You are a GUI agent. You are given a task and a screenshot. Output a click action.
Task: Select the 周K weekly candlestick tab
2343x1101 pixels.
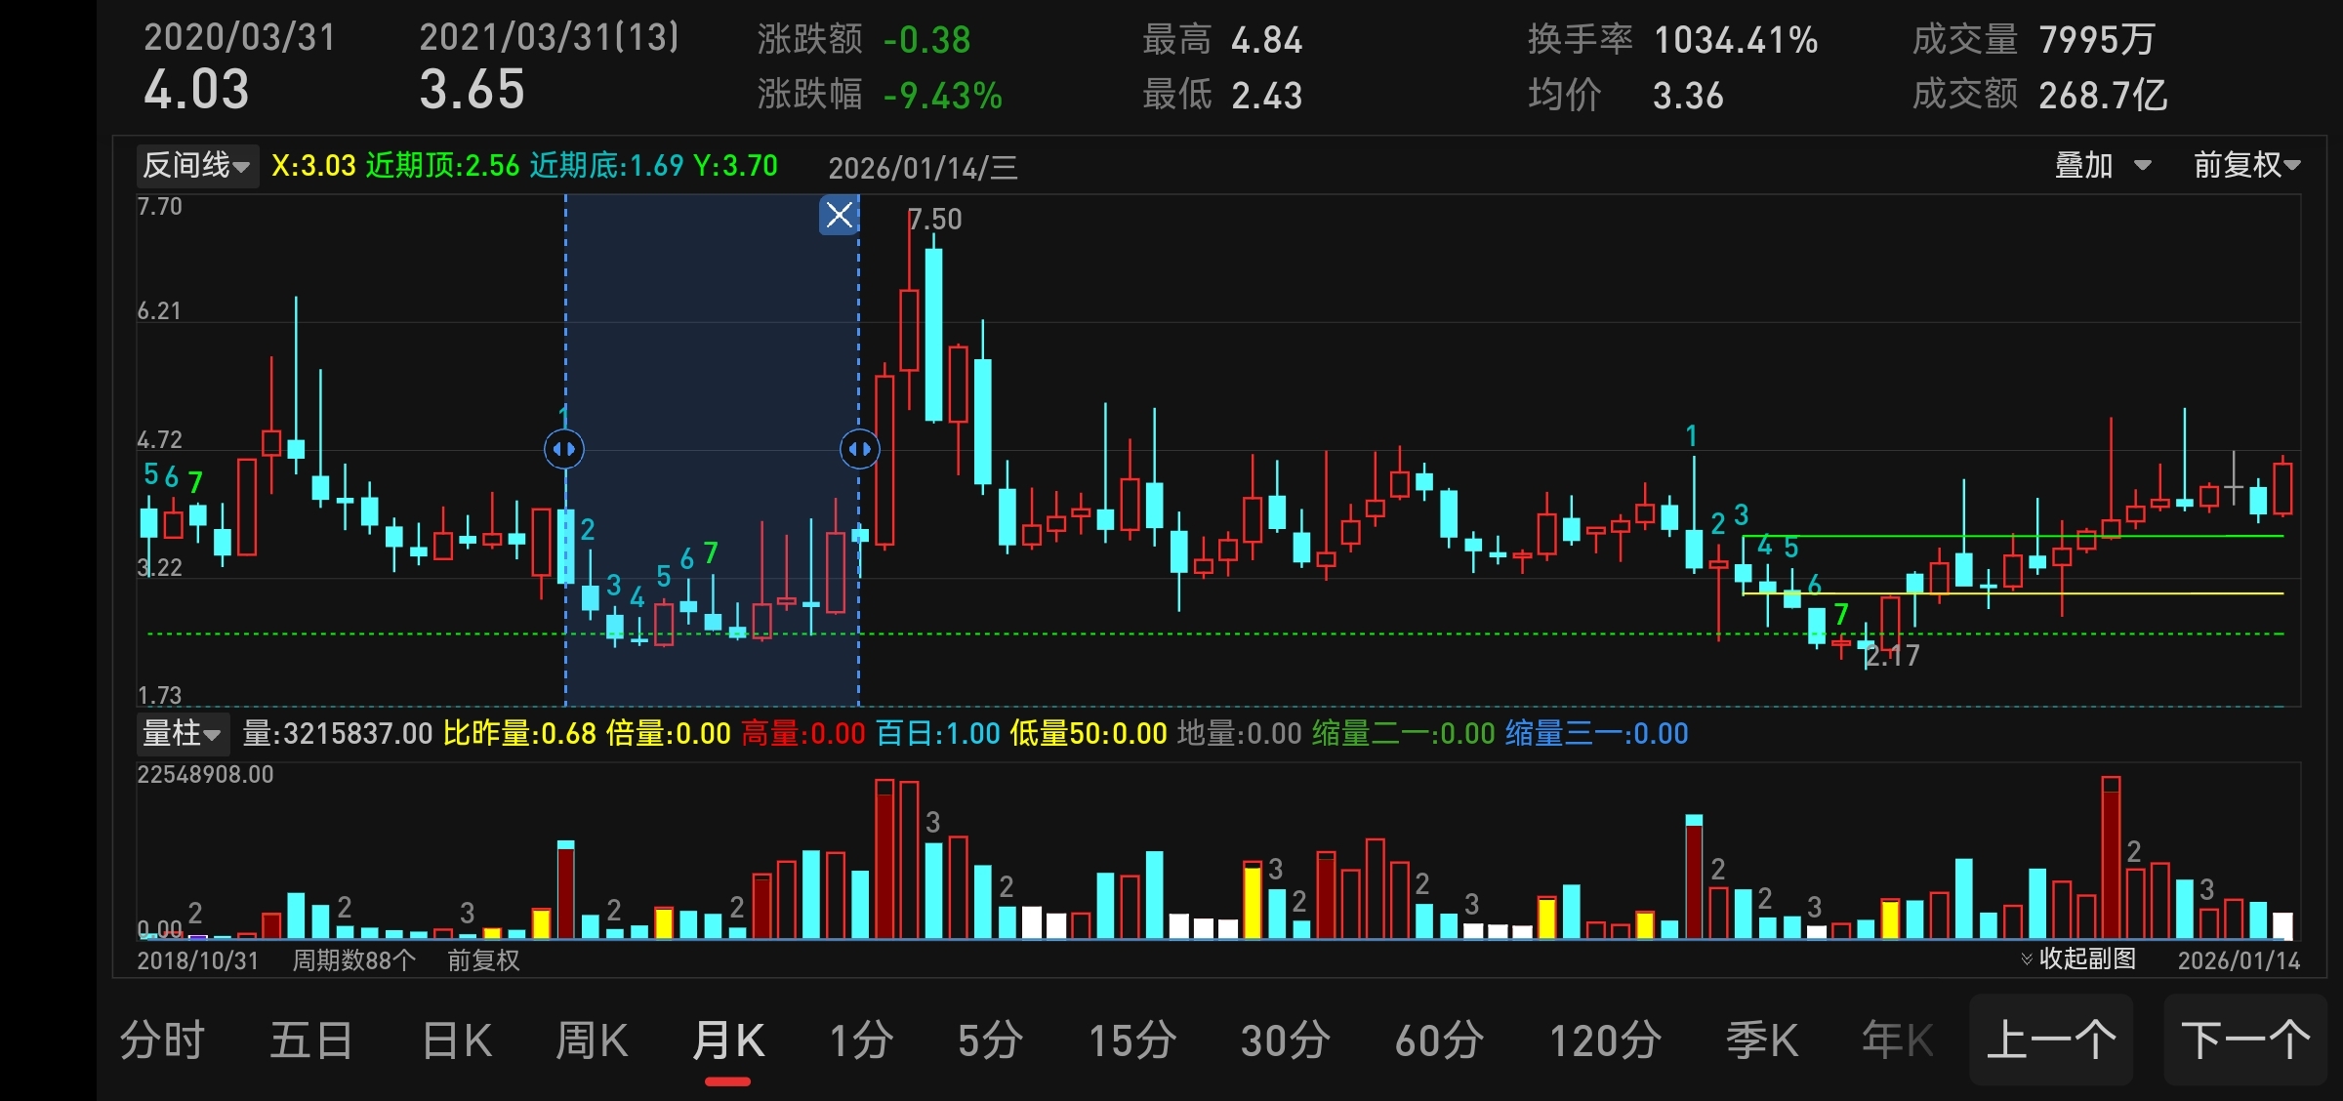click(592, 1040)
